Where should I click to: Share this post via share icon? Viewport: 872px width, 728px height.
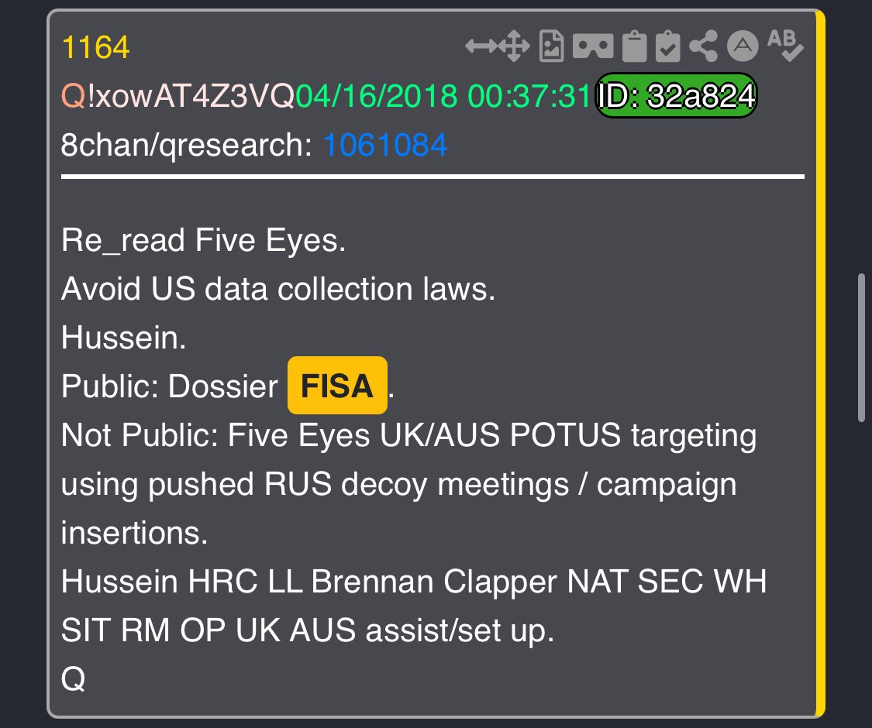click(703, 46)
